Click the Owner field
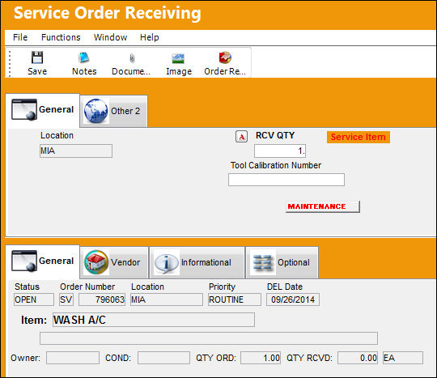The height and width of the screenshot is (378, 437). (x=73, y=358)
